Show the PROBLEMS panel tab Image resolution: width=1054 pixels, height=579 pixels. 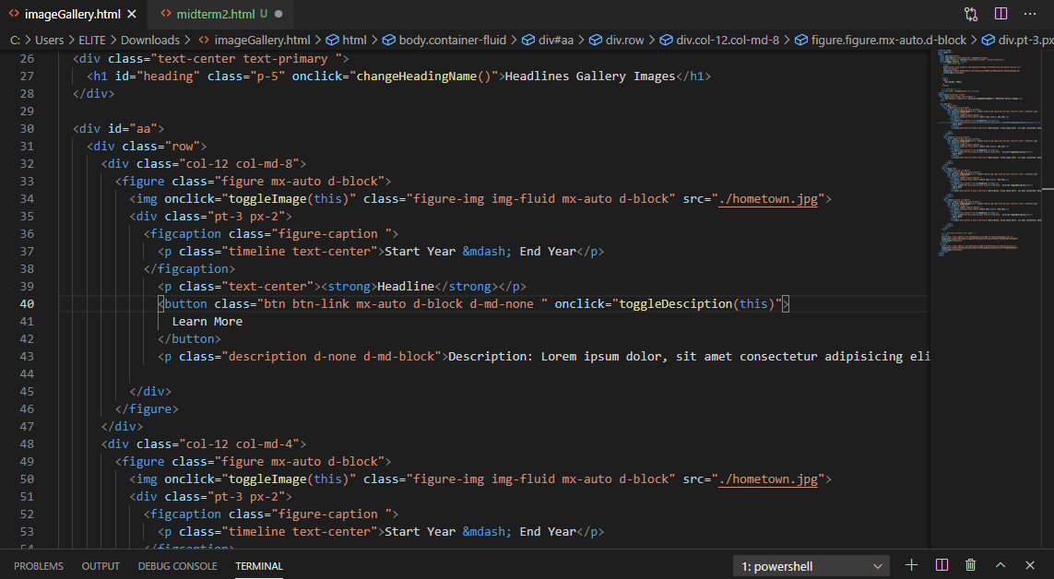[x=39, y=566]
